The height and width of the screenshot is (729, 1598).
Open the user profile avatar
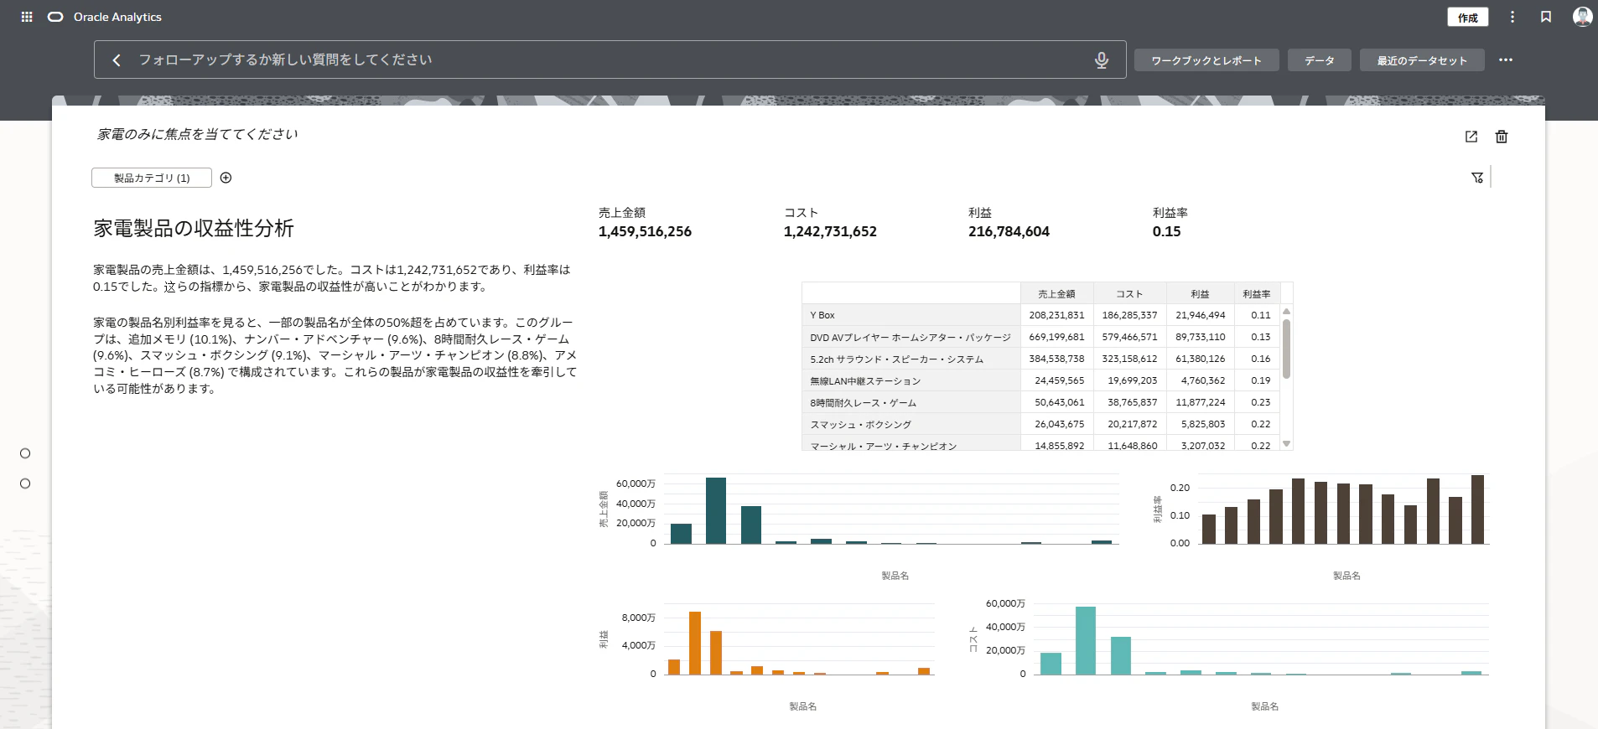(x=1582, y=17)
